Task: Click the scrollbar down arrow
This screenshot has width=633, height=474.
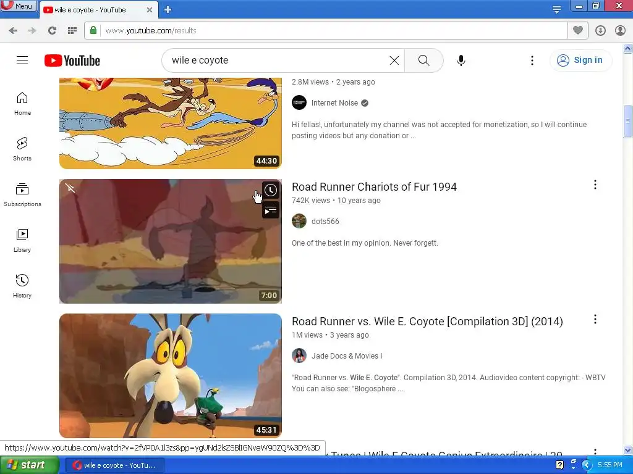Action: click(627, 450)
